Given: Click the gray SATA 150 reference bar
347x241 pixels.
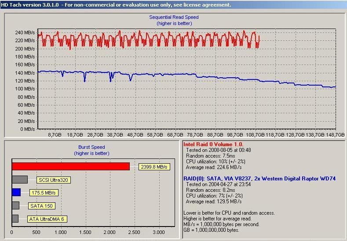Looking at the screenshot, I should click(x=16, y=205).
